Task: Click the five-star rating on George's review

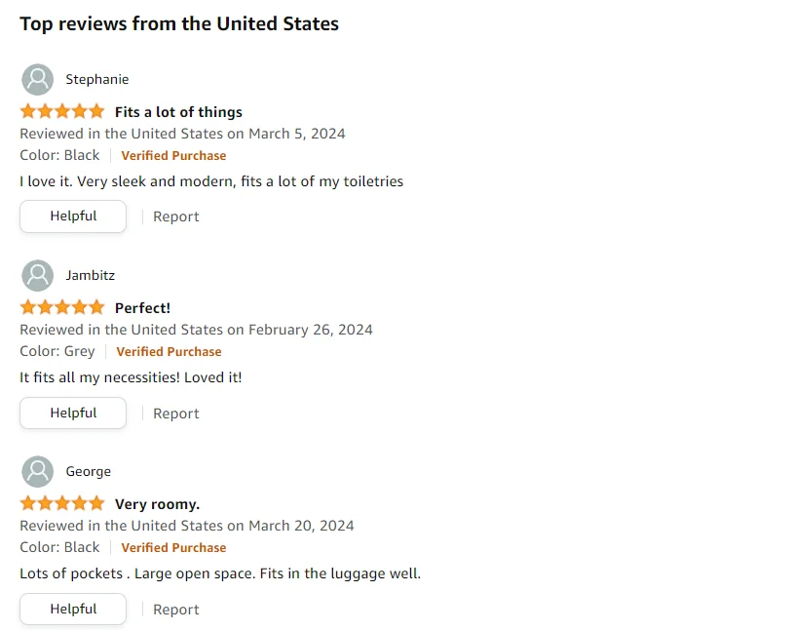Action: (61, 503)
